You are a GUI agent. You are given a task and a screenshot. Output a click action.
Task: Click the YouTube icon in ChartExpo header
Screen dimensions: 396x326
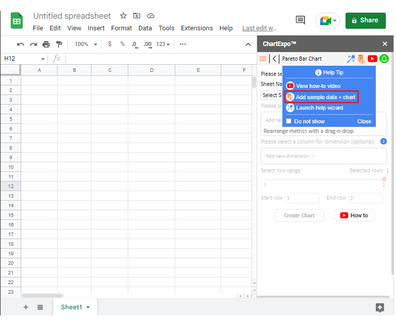(372, 59)
